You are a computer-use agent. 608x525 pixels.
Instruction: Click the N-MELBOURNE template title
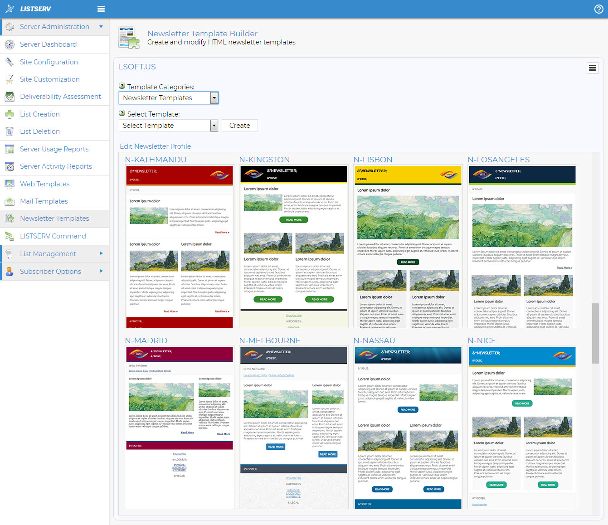point(270,340)
